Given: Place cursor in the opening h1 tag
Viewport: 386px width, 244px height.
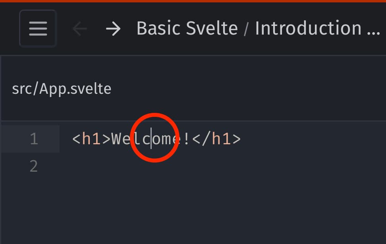Looking at the screenshot, I should pos(91,139).
